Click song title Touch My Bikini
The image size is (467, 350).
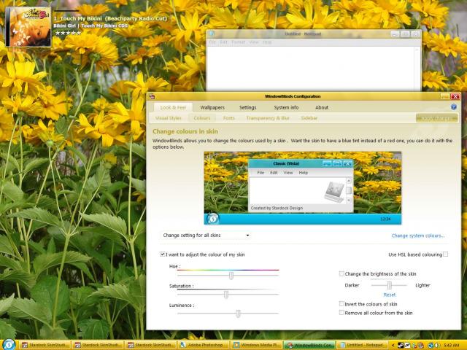(110, 18)
